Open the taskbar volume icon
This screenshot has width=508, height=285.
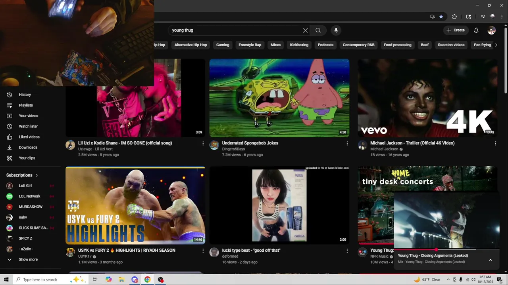[x=473, y=279]
